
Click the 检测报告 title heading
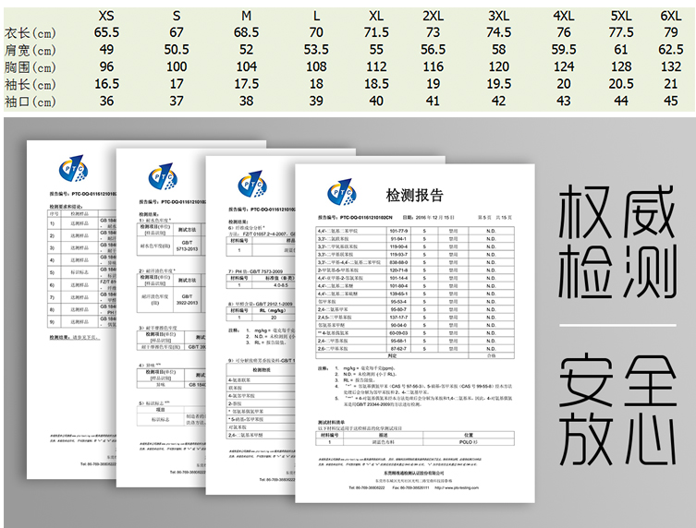tap(414, 195)
